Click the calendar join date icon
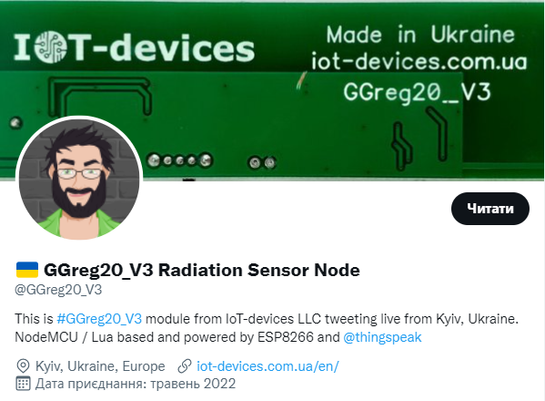The image size is (545, 401). tap(23, 384)
